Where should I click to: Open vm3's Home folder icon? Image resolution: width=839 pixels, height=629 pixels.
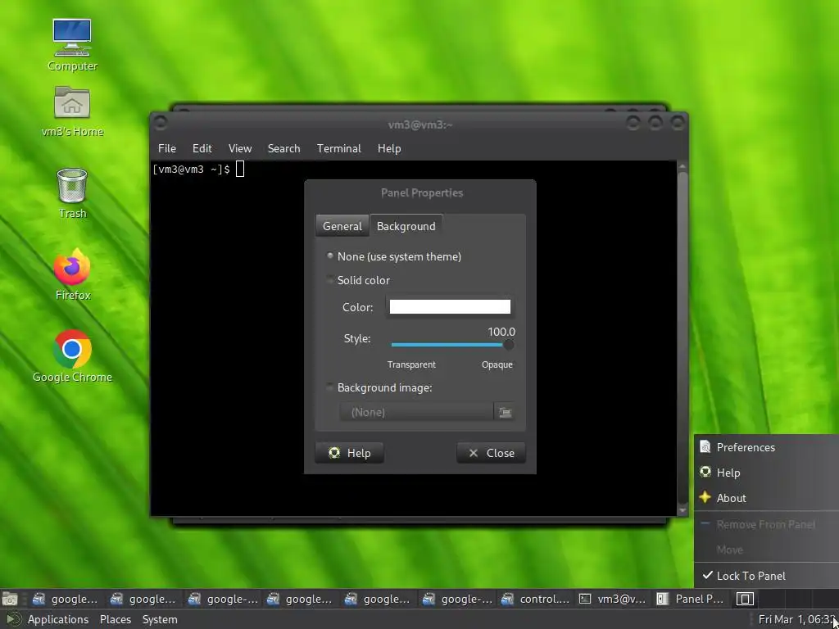[72, 111]
